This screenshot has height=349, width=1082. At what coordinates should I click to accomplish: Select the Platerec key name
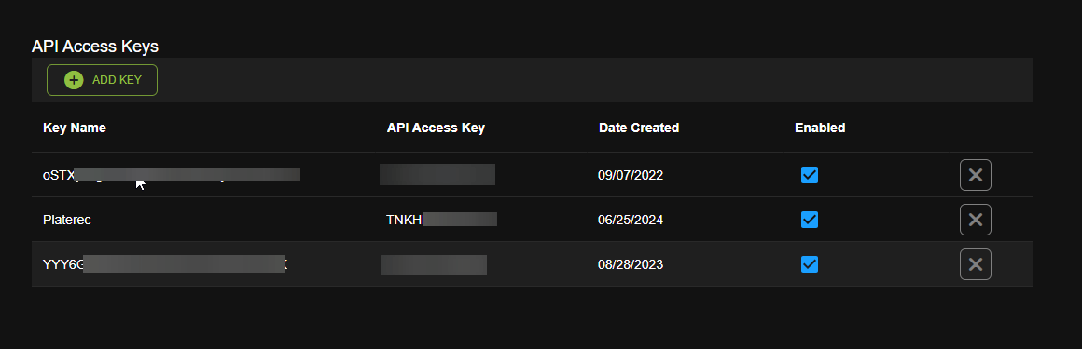click(67, 220)
